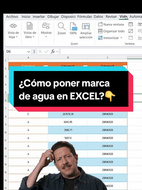The width and height of the screenshot is (142, 190).
Task: Select the Vista tab
Action: (x=123, y=16)
